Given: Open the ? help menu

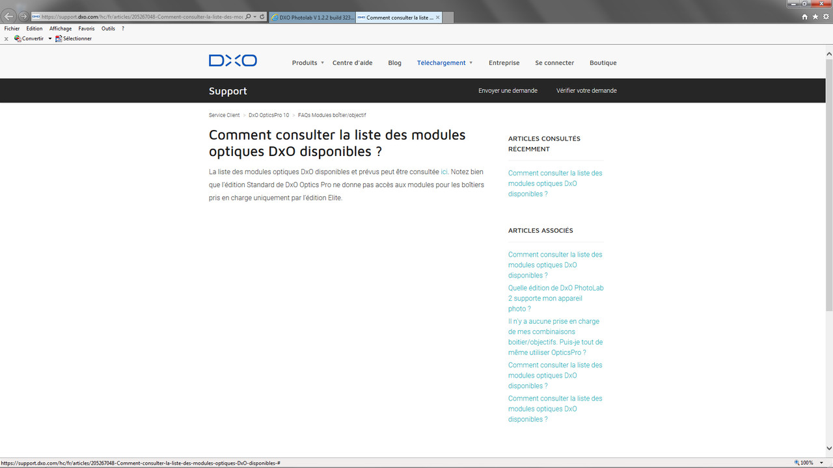Looking at the screenshot, I should pos(123,29).
